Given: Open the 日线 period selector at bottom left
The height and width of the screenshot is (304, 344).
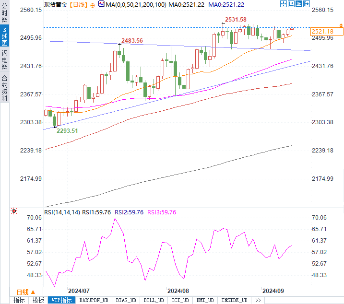Looking at the screenshot, I should click(x=23, y=292).
